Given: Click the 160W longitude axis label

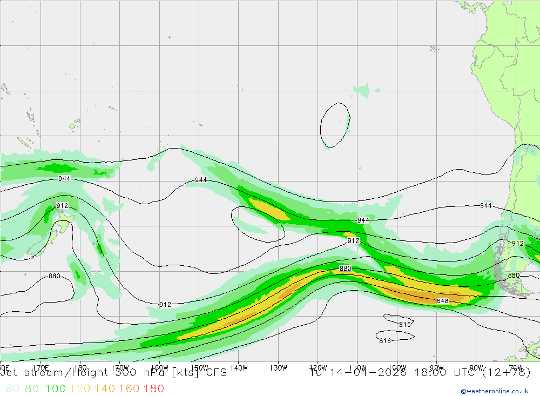Looking at the screenshot, I should click(159, 368).
